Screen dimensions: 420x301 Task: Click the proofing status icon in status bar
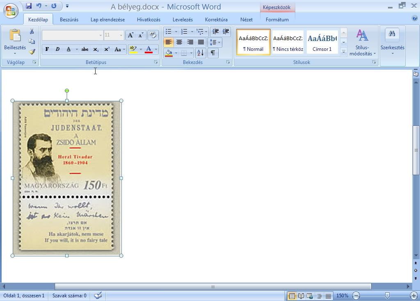coord(98,296)
